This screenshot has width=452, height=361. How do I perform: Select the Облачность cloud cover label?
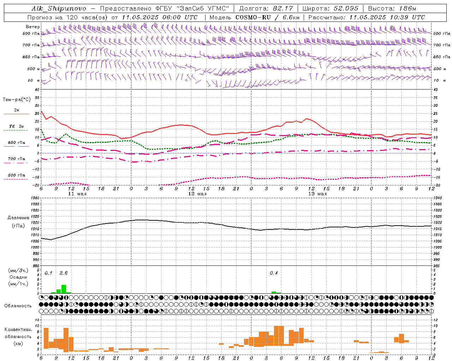coord(18,306)
